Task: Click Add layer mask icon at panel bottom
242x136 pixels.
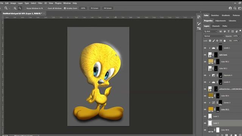Action: click(x=226, y=135)
